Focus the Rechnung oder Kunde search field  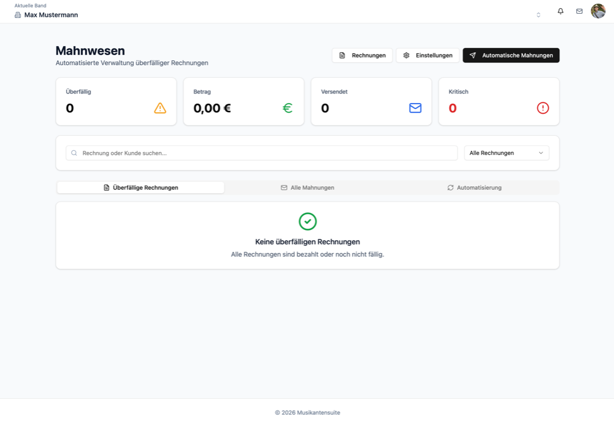[x=261, y=153]
